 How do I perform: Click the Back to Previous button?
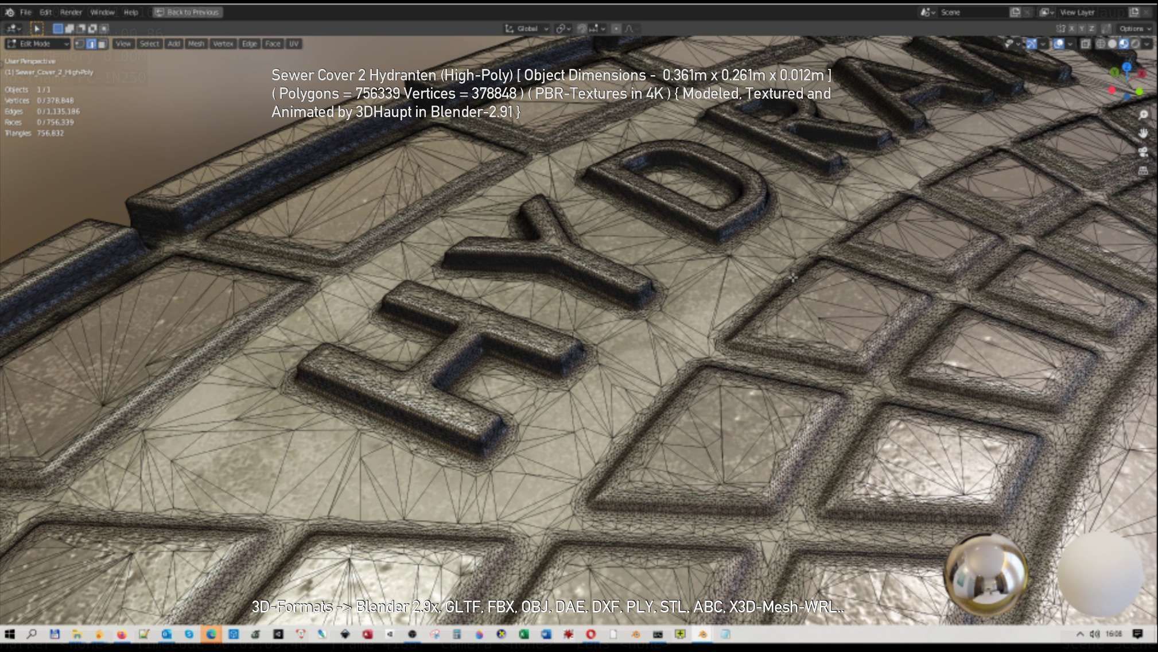tap(188, 12)
